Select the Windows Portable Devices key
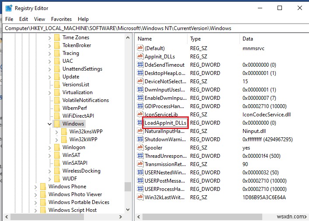The width and height of the screenshot is (309, 221). pos(79,202)
